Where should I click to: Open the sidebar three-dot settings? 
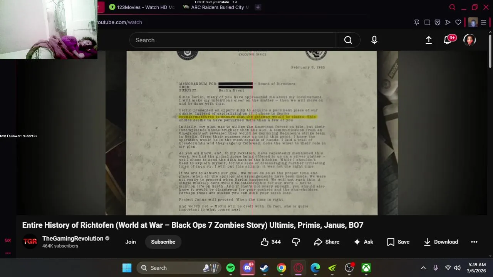pyautogui.click(x=8, y=253)
